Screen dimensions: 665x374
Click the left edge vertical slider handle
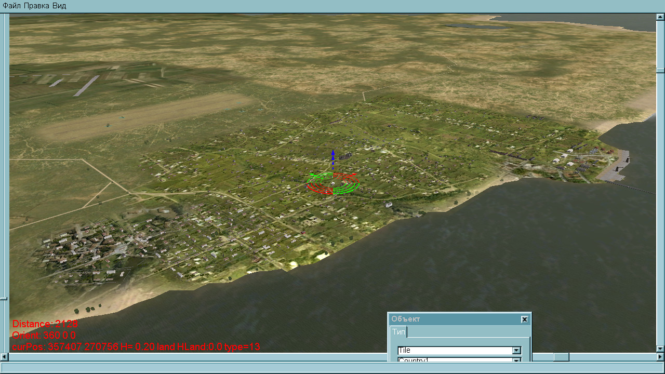4,299
